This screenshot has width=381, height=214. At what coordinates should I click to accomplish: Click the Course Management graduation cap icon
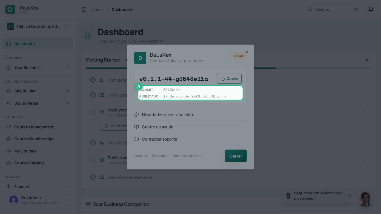point(9,127)
